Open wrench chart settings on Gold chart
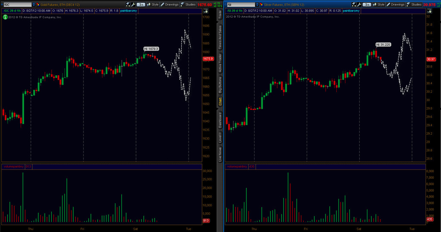Viewport: 441px width, 232px height. (x=133, y=4)
